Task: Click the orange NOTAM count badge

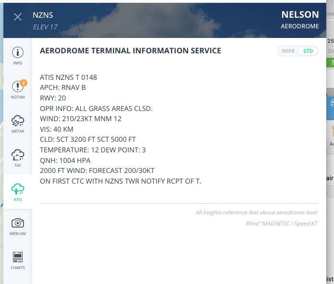Action: point(23,83)
